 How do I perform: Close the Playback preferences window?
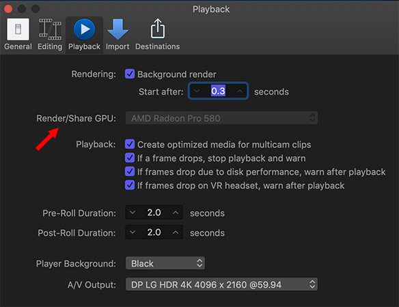[8, 9]
